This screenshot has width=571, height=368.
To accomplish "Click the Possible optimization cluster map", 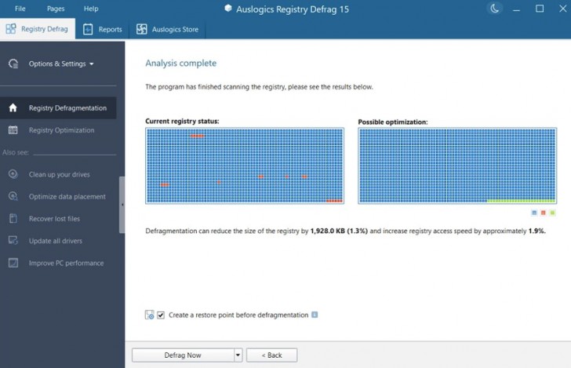I will (x=457, y=166).
